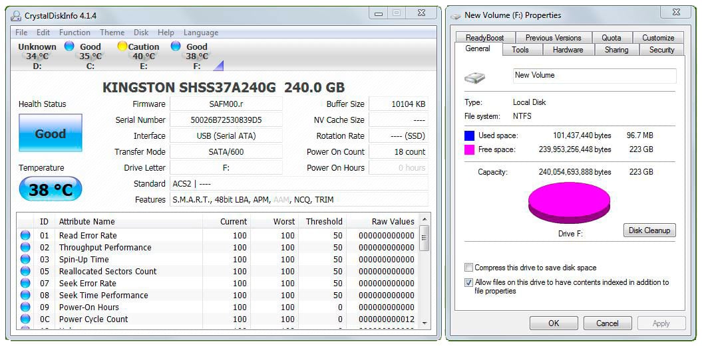The image size is (702, 346).
Task: Click Cancel in the Properties dialog
Action: pyautogui.click(x=608, y=323)
